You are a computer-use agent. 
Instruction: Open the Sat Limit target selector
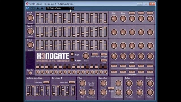click(x=141, y=13)
